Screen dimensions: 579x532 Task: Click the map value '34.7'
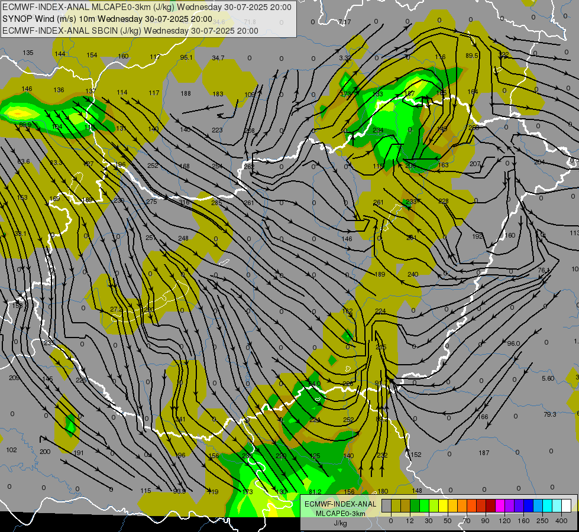218,58
